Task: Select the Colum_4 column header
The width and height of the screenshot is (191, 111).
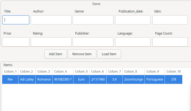Action: tap(63, 72)
